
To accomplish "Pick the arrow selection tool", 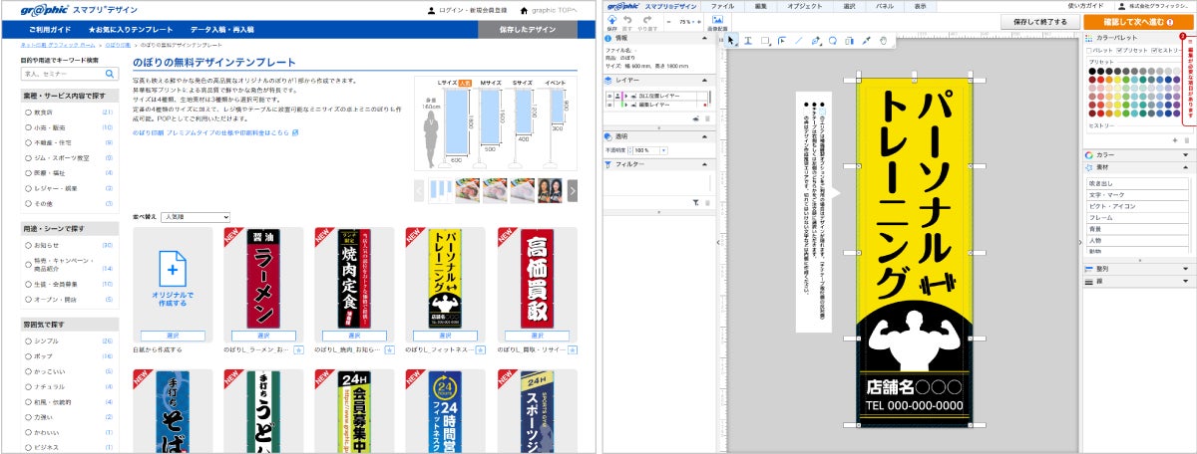I will click(731, 41).
